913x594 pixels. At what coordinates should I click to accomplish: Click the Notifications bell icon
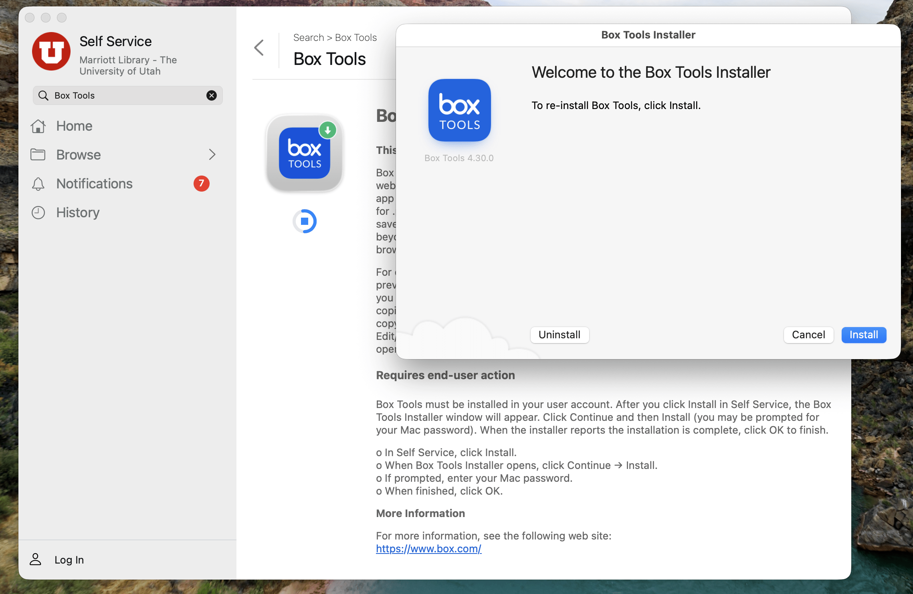(38, 184)
